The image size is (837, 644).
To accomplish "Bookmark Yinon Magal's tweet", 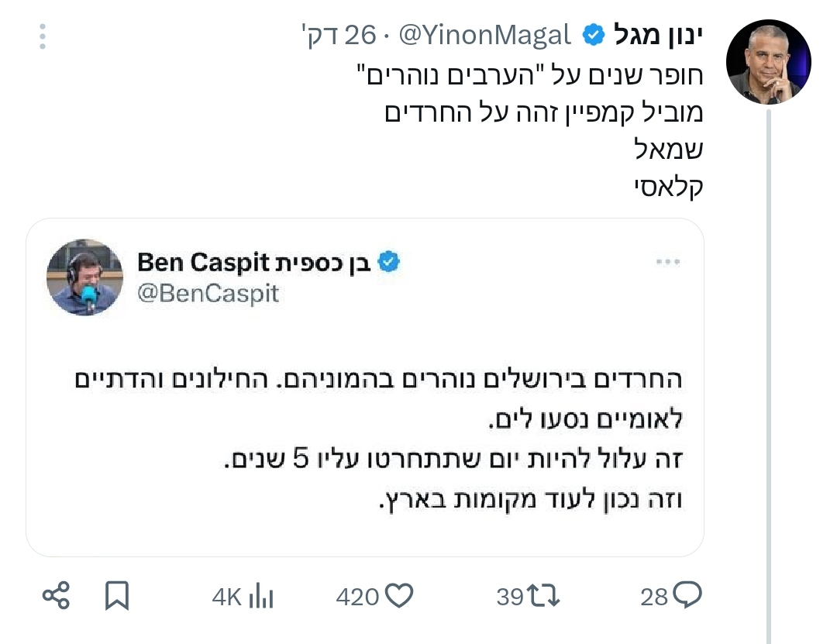I will click(x=117, y=596).
